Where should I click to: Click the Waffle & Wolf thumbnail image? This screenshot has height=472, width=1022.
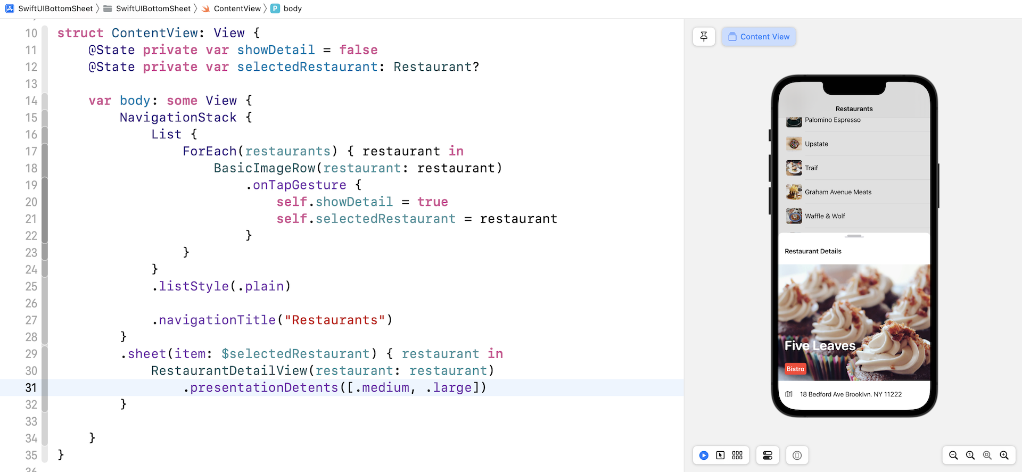(x=794, y=216)
